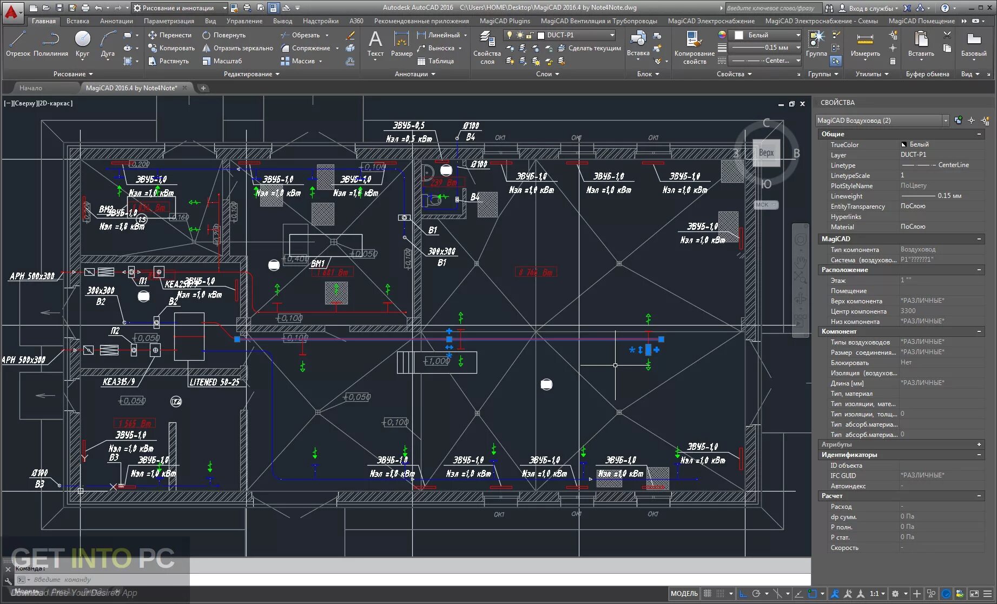Select the Отрезок line tool

click(18, 43)
